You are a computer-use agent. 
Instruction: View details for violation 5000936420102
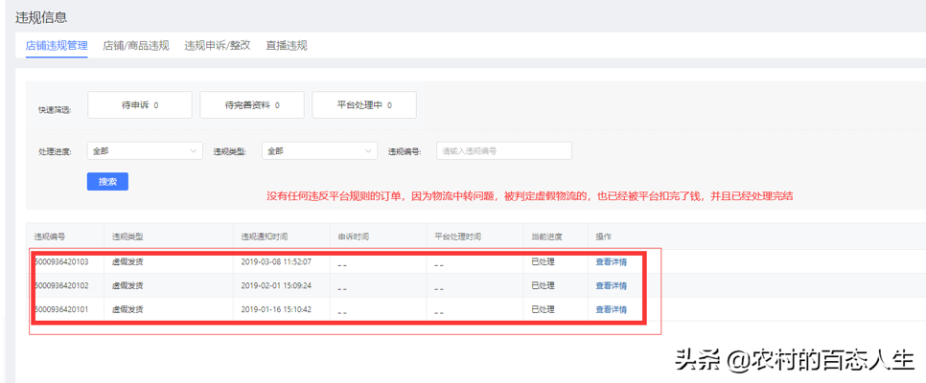[612, 285]
